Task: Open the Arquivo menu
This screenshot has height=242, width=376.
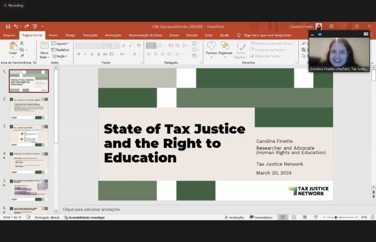Action: pos(9,35)
